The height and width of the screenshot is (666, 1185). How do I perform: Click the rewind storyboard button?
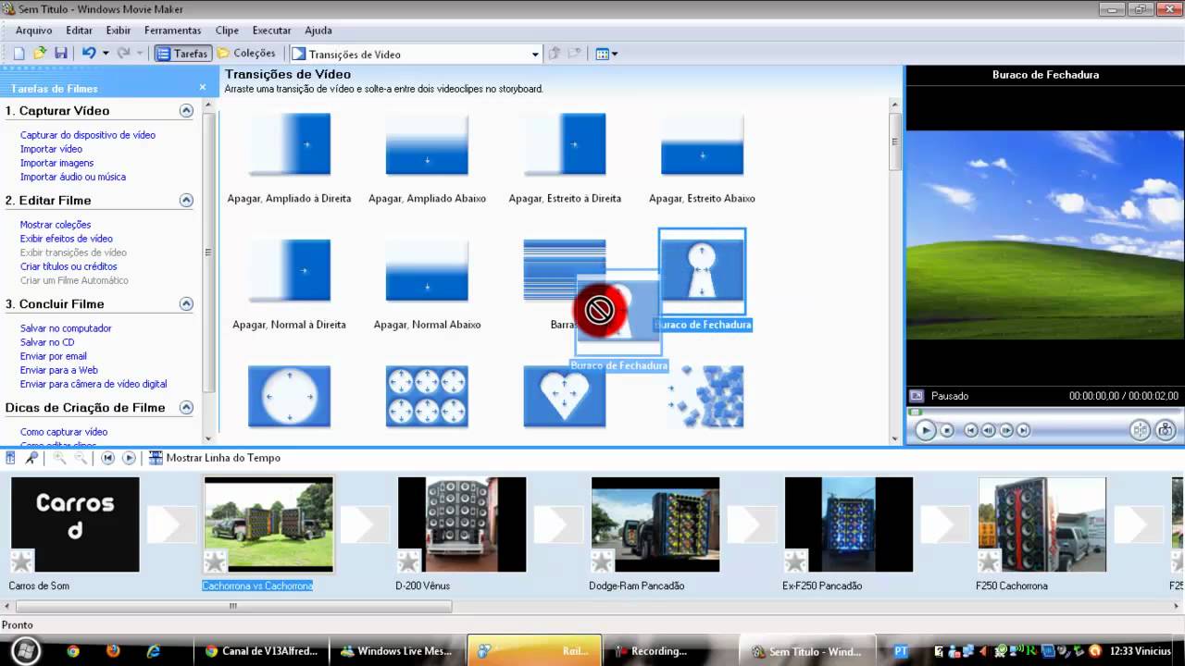pyautogui.click(x=107, y=458)
